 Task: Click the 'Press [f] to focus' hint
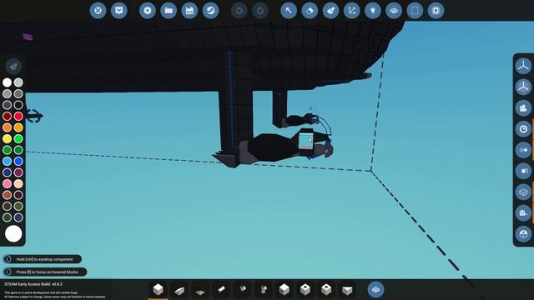coord(45,272)
